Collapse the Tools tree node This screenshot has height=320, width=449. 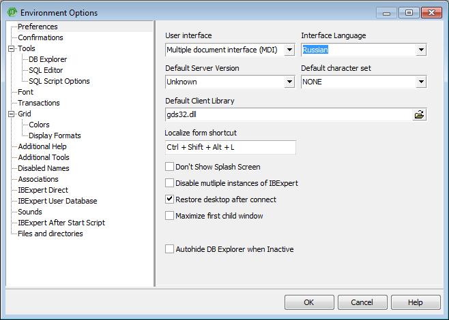pos(11,48)
